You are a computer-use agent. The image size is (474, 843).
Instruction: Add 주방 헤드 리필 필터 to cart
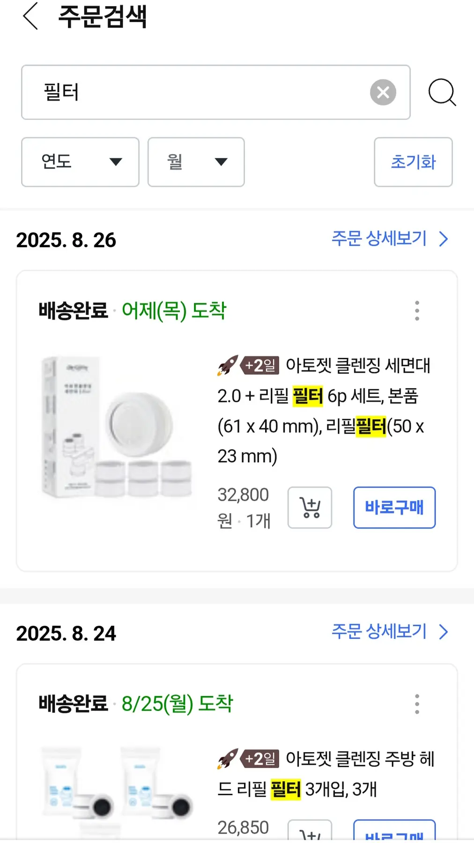[x=310, y=831]
